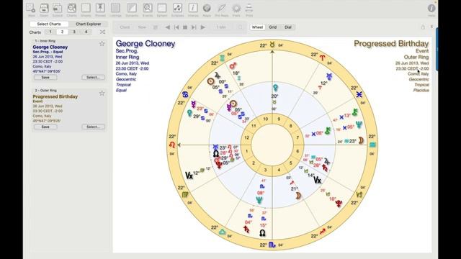Screen dimensions: 461x259
Task: Click the calendar icon next to Now
Action: tap(156, 27)
